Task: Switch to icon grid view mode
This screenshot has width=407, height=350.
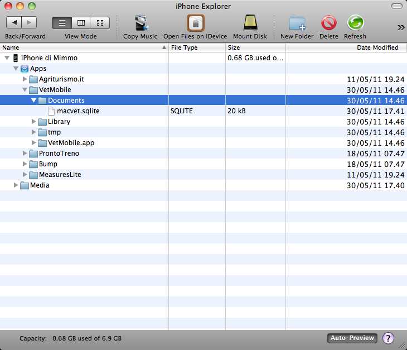Action: coord(100,23)
